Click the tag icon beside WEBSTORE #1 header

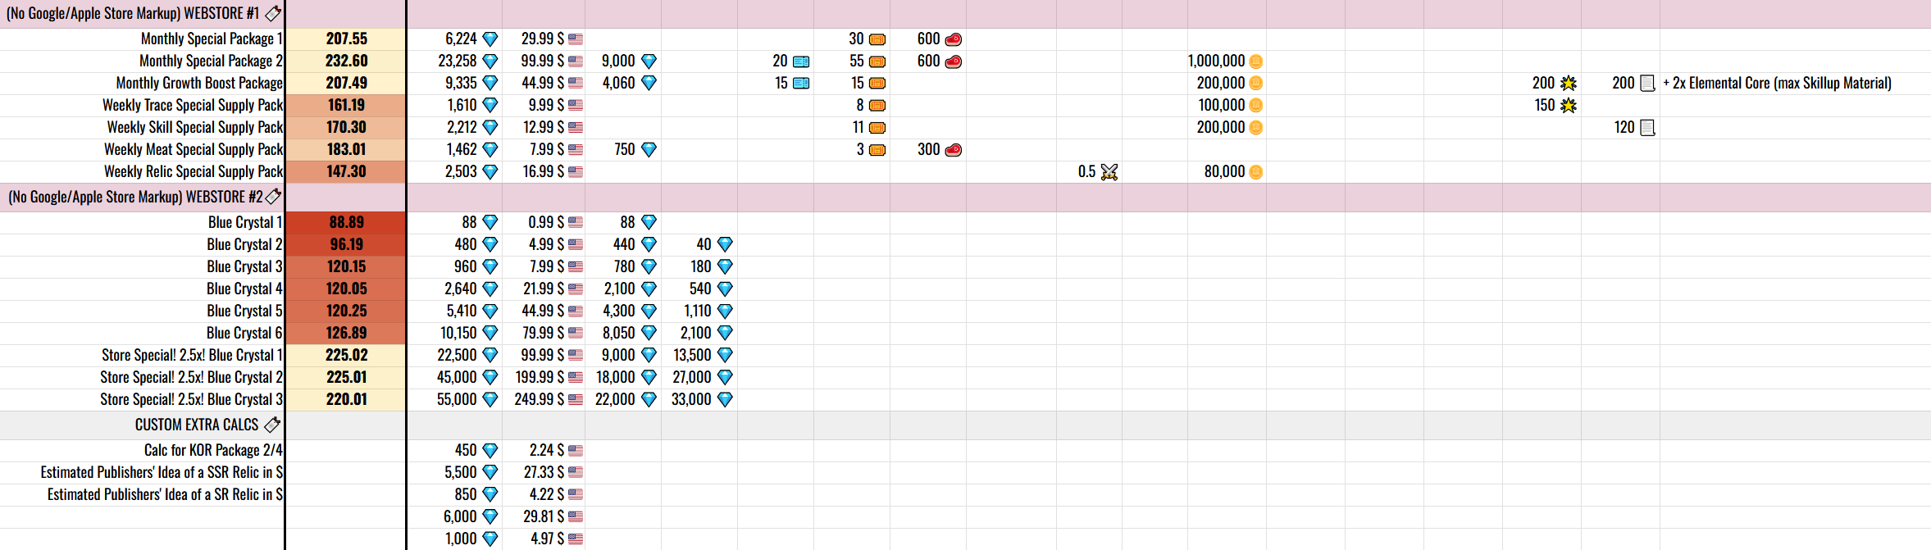(x=273, y=14)
